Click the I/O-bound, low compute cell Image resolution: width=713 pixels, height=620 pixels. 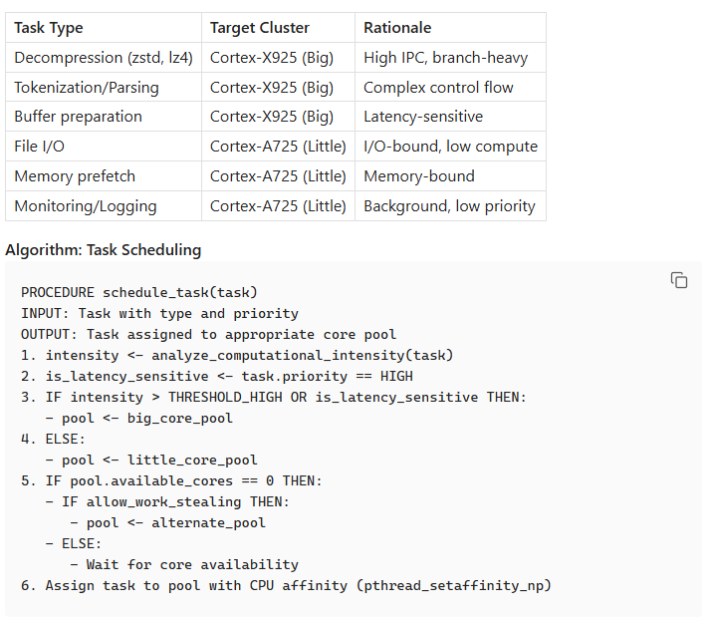(450, 147)
